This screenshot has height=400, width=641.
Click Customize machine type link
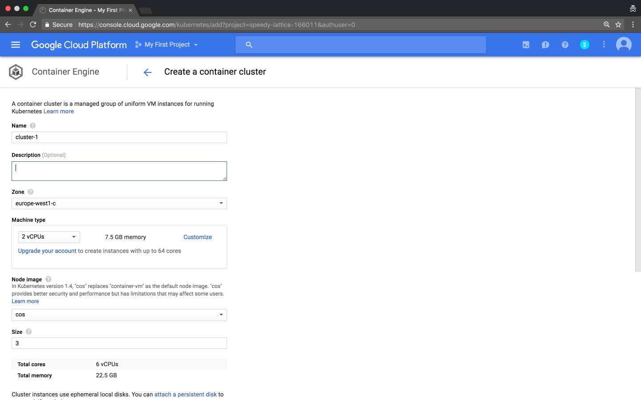point(198,237)
